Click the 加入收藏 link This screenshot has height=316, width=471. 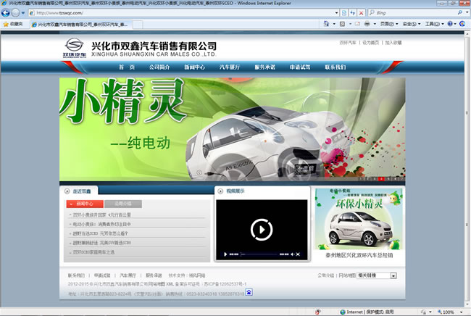click(393, 43)
